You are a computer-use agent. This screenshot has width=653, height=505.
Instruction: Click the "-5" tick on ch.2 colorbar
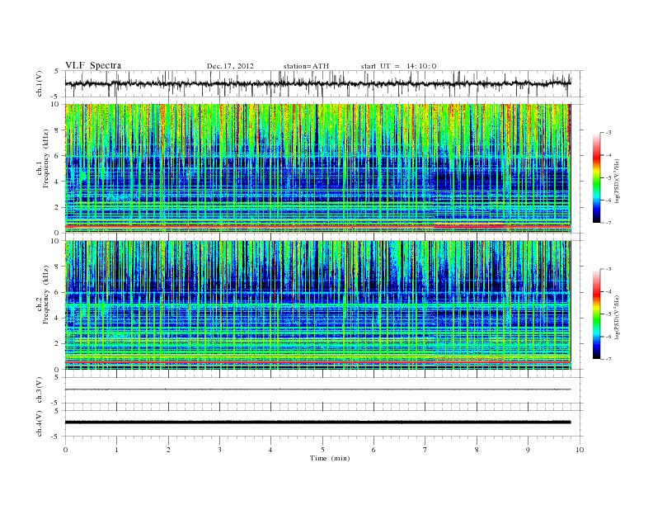click(608, 314)
